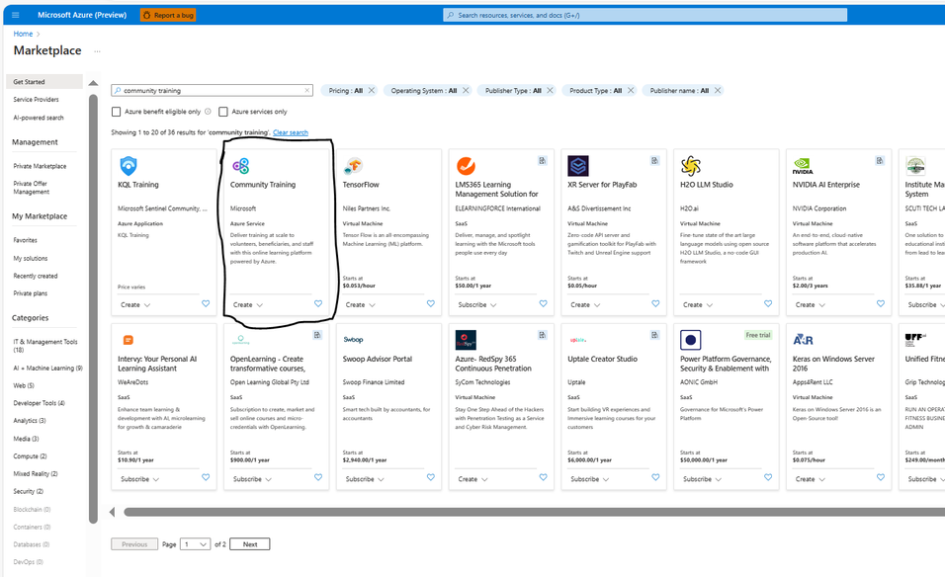Favorite TensorFlow with the heart icon
The width and height of the screenshot is (945, 577).
(430, 303)
